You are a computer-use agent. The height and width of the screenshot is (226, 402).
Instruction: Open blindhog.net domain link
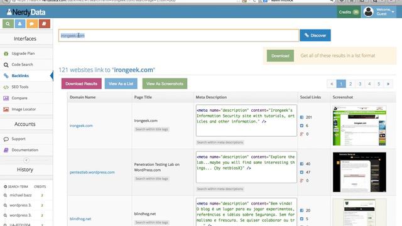(x=80, y=219)
